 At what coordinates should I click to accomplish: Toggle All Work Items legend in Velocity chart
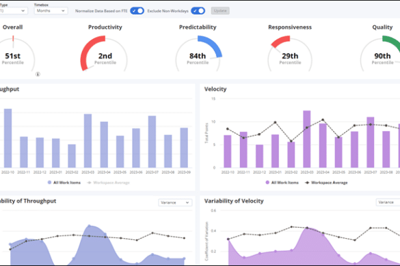282,183
